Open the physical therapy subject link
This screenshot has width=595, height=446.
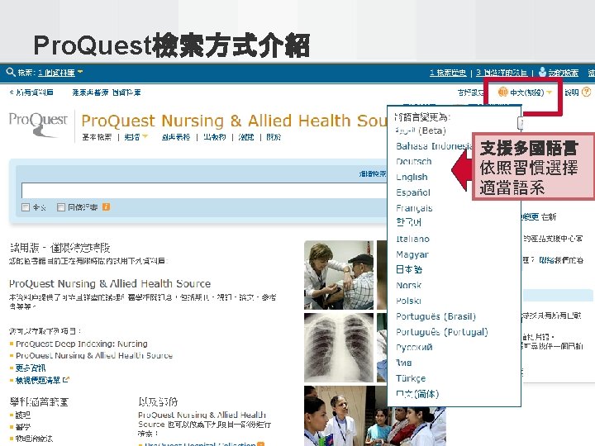coord(34,439)
